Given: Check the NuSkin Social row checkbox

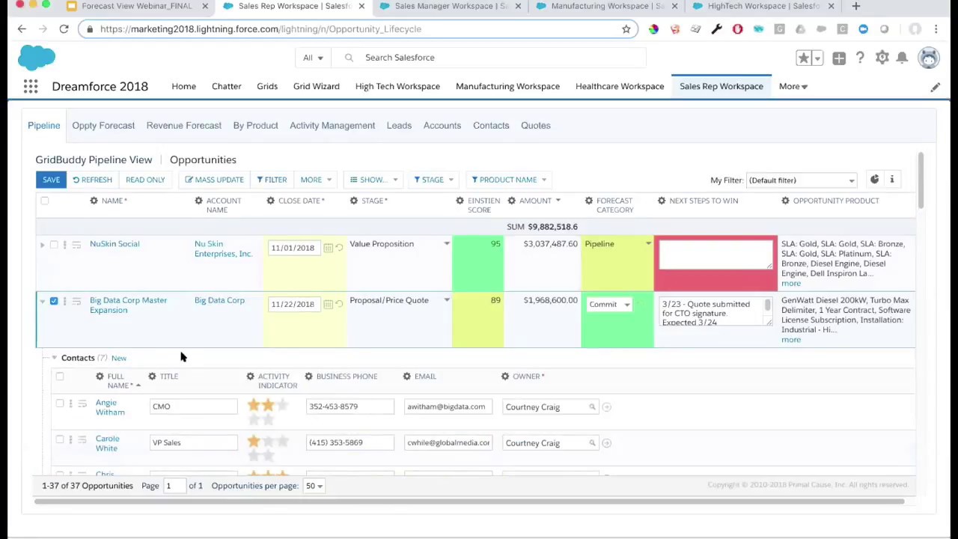Looking at the screenshot, I should (x=54, y=245).
